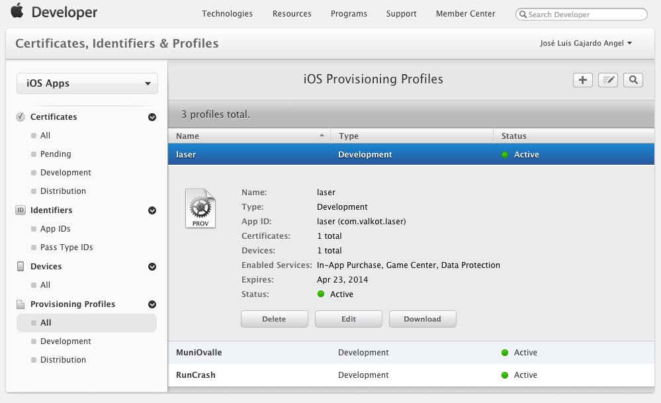Viewport: 661px width, 403px height.
Task: Open the Resources menu
Action: pyautogui.click(x=292, y=13)
